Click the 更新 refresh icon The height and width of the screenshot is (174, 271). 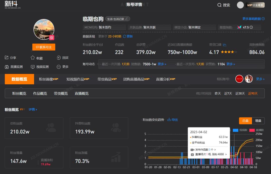coord(124,36)
